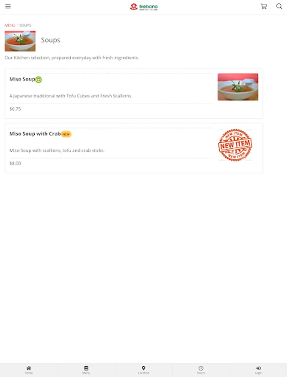This screenshot has height=377, width=287.
Task: Click the Ikebana logo
Action: (x=144, y=7)
